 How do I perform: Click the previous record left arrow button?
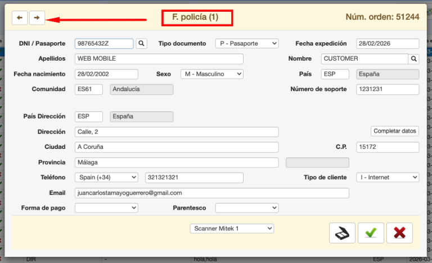[20, 18]
